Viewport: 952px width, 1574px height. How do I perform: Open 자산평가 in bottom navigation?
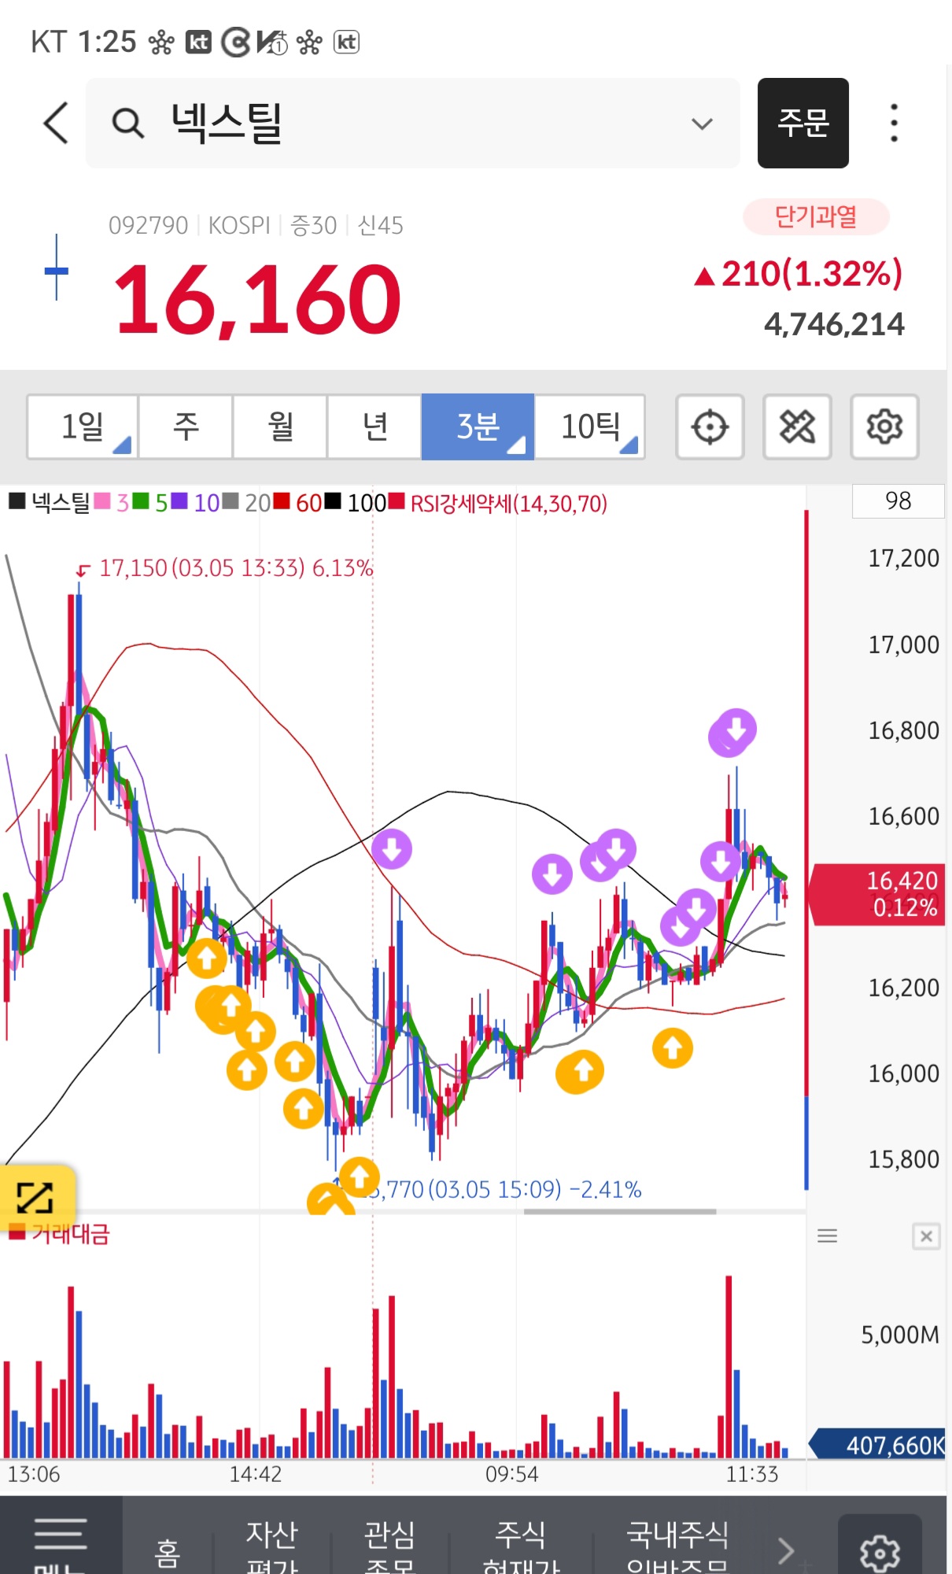click(x=271, y=1549)
